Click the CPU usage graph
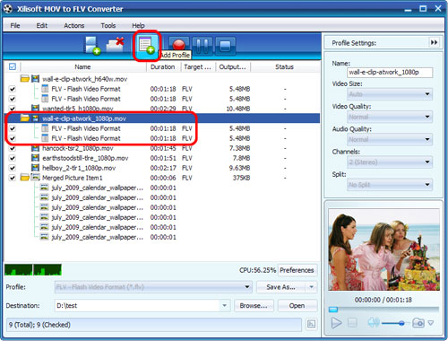The height and width of the screenshot is (341, 448). (x=33, y=269)
